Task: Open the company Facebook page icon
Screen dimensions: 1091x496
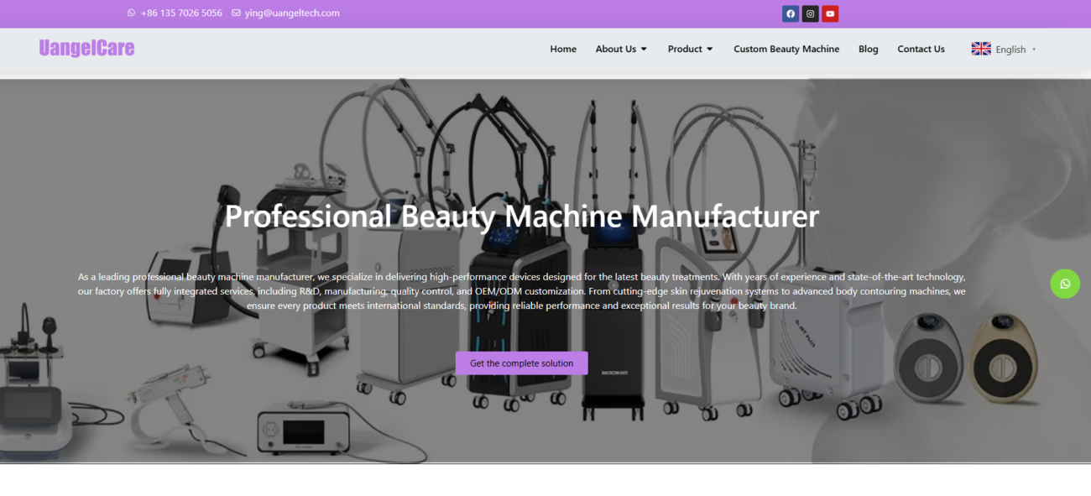Action: [x=790, y=13]
